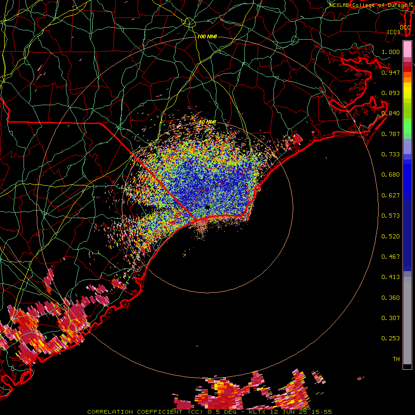Click the small magenta echo on northeast coast
The width and height of the screenshot is (415, 415).
(x=297, y=139)
